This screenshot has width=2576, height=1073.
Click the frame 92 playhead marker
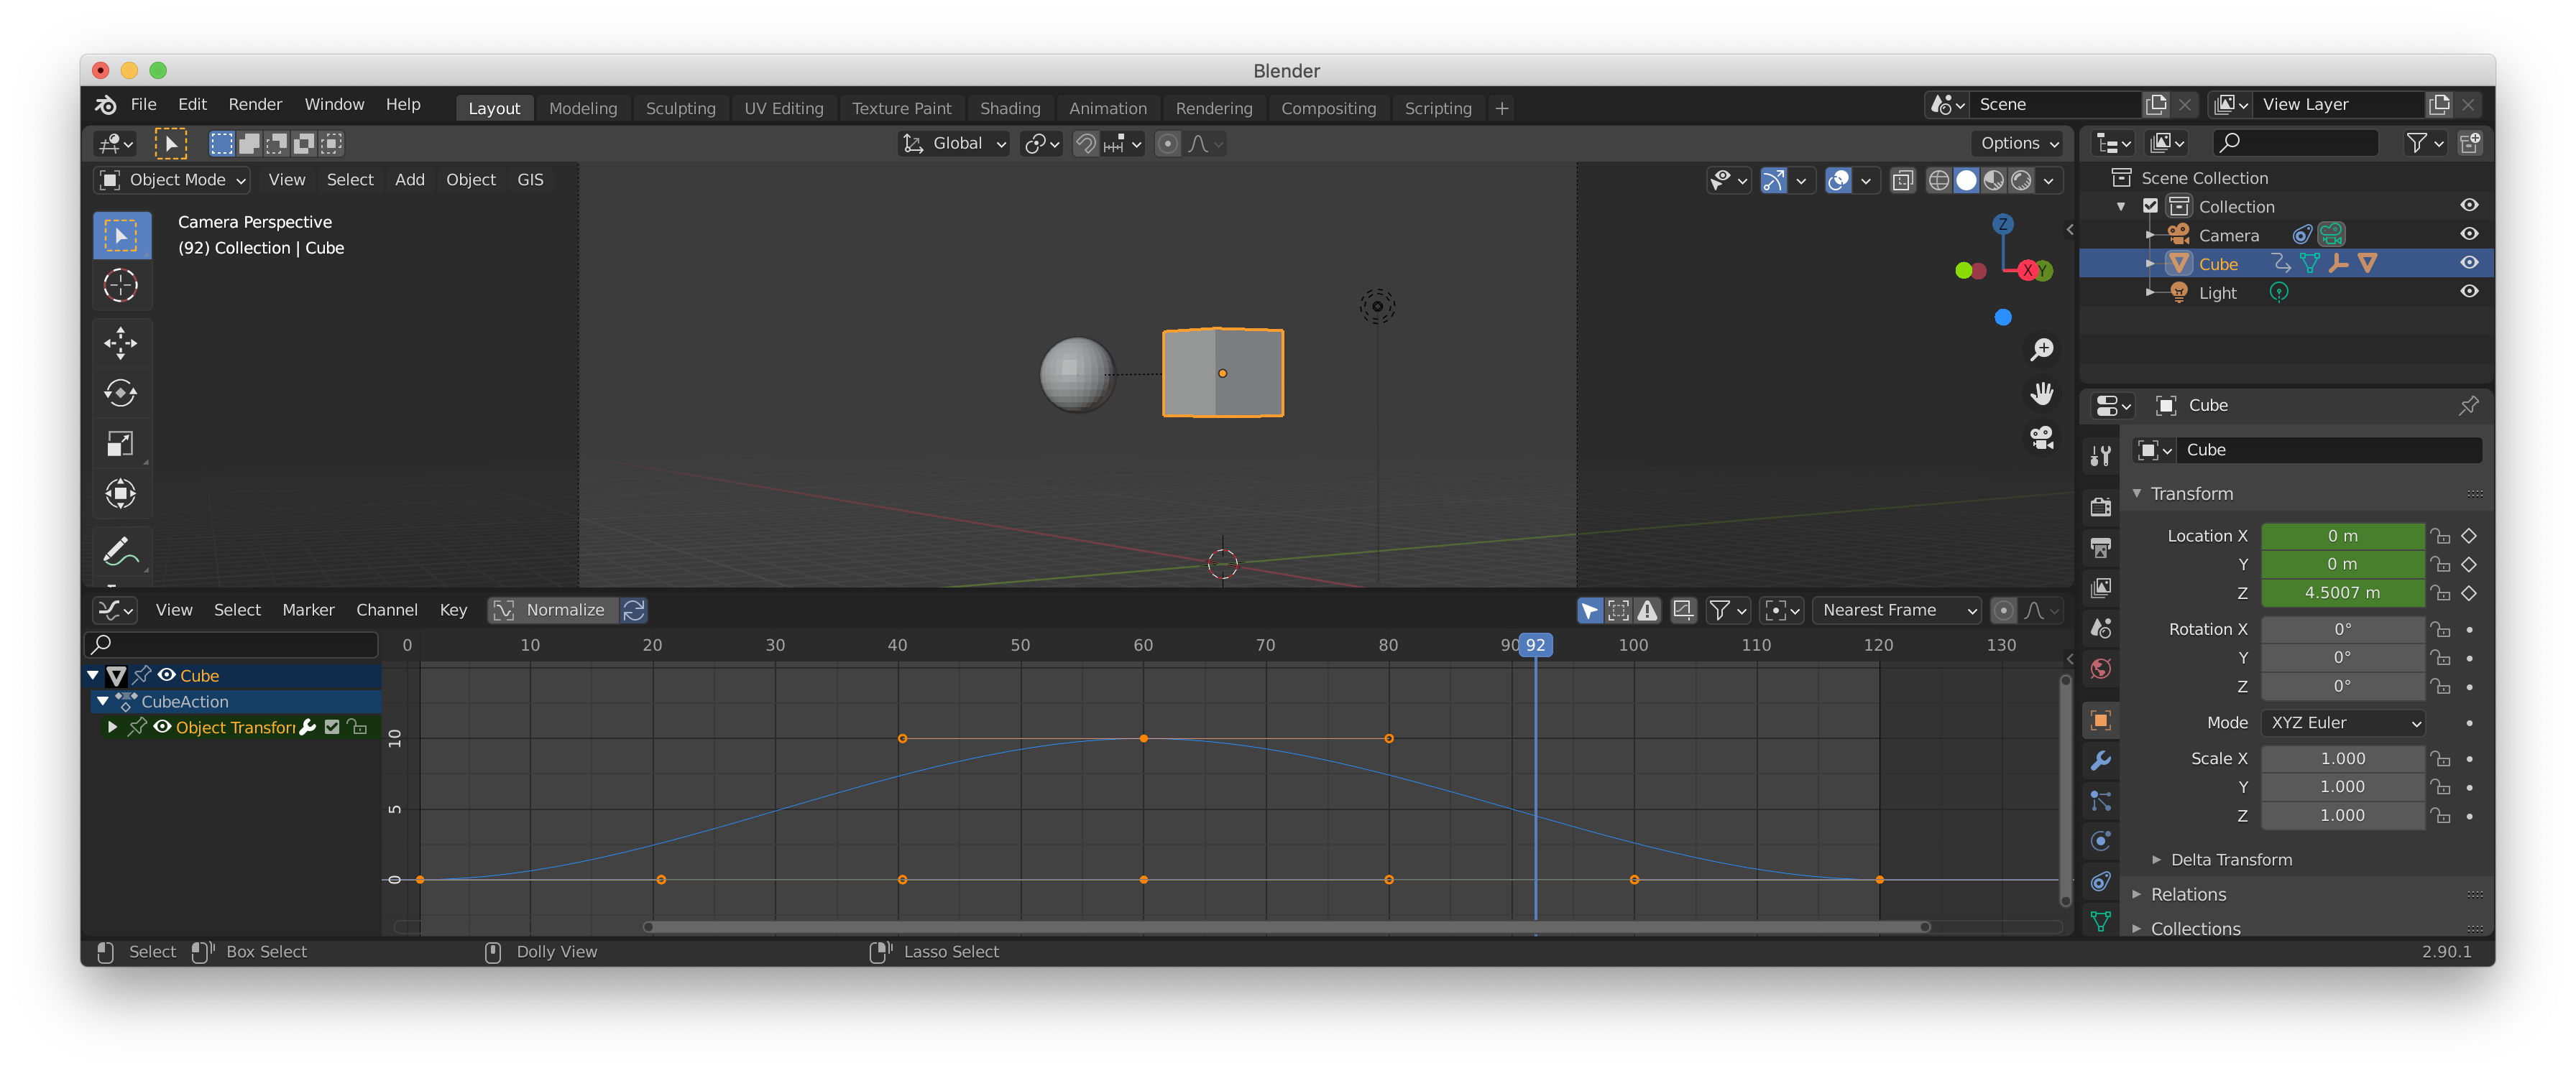(1535, 646)
